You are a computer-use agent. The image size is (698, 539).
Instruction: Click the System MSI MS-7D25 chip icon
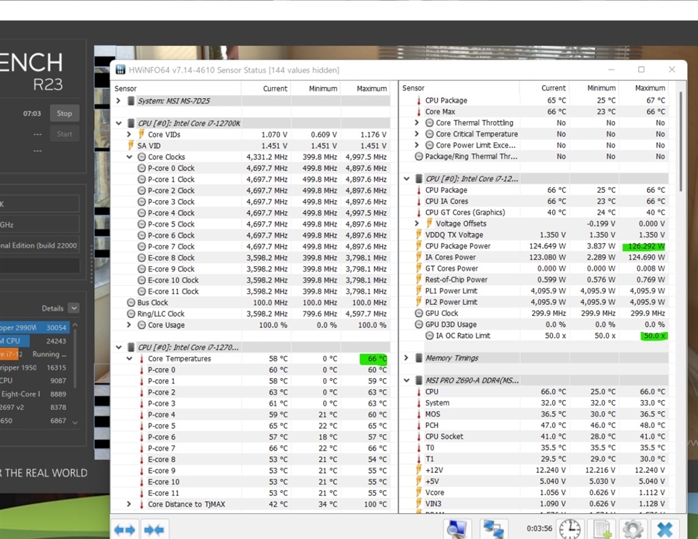click(x=131, y=101)
